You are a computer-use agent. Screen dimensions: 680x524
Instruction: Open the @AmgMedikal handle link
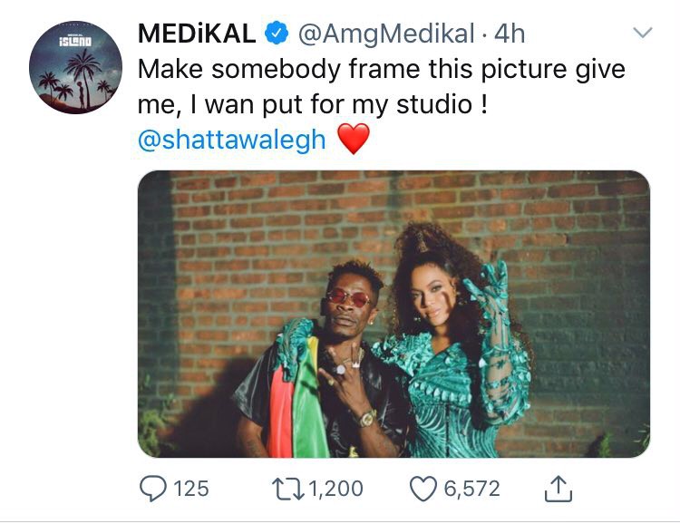tap(385, 34)
